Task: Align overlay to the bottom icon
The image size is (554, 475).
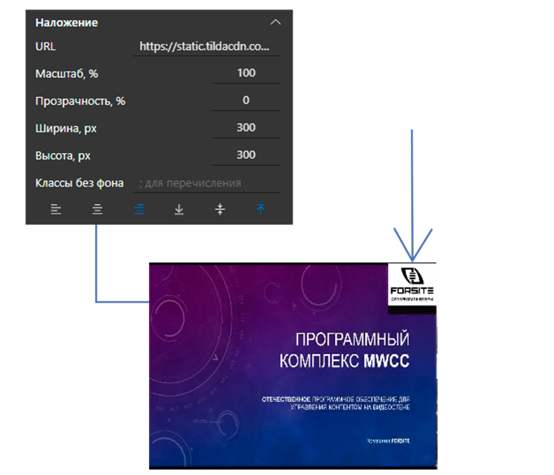Action: point(179,209)
